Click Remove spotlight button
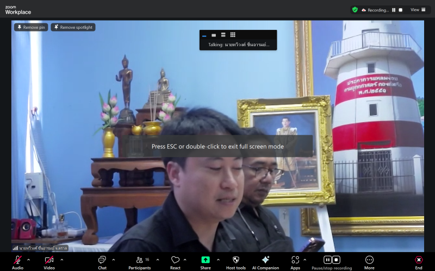 73,27
